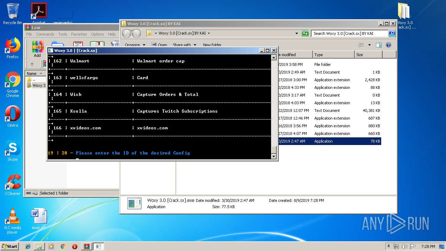Click the Windows Media Player taskbar icon
The width and height of the screenshot is (446, 251).
pos(51,246)
